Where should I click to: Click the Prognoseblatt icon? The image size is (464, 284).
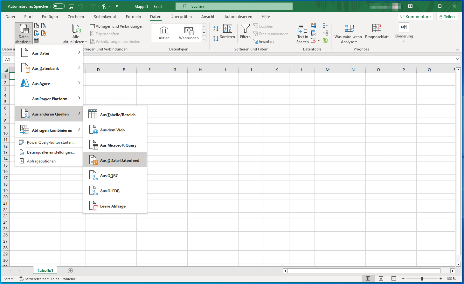377,29
